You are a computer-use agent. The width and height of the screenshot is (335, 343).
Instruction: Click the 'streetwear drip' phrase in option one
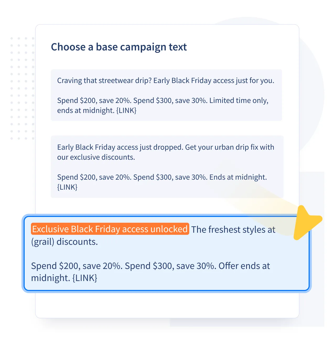(122, 80)
